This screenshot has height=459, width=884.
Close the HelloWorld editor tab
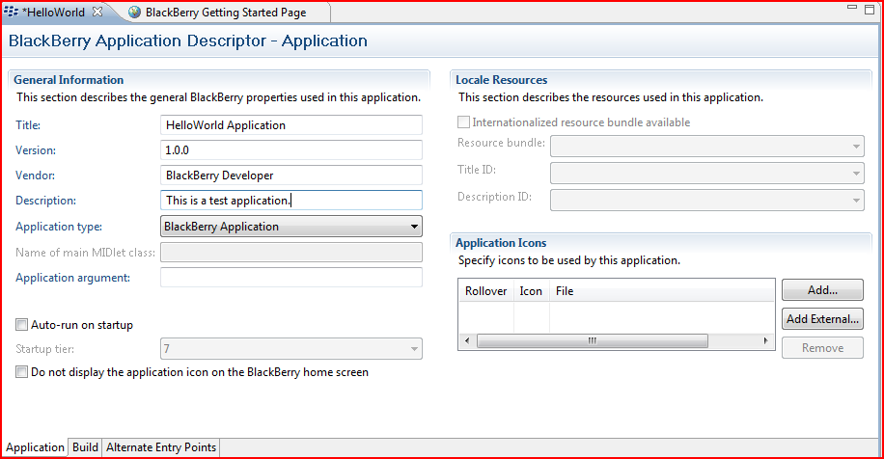click(97, 12)
